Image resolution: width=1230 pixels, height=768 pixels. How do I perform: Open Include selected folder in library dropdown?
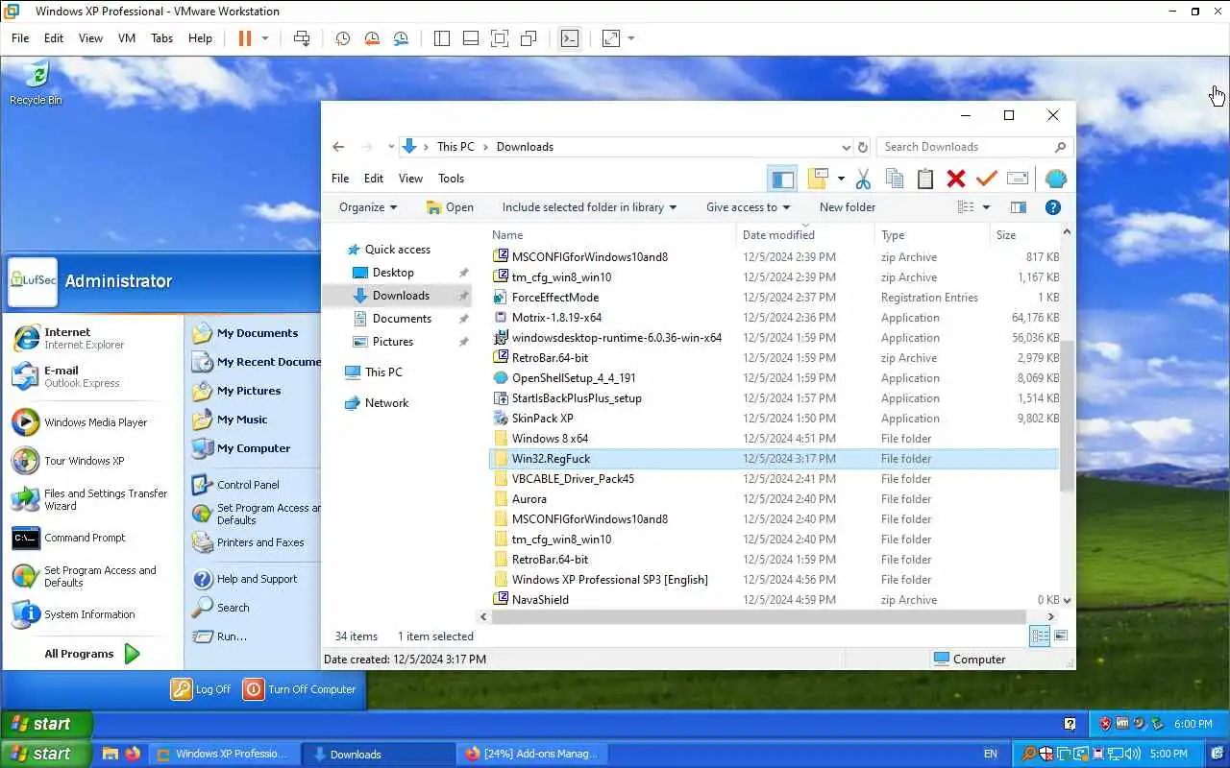pos(589,207)
